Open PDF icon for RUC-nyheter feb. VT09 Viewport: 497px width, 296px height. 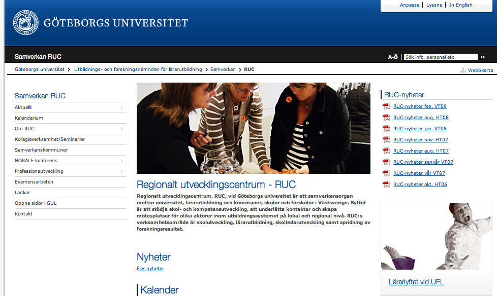[386, 106]
